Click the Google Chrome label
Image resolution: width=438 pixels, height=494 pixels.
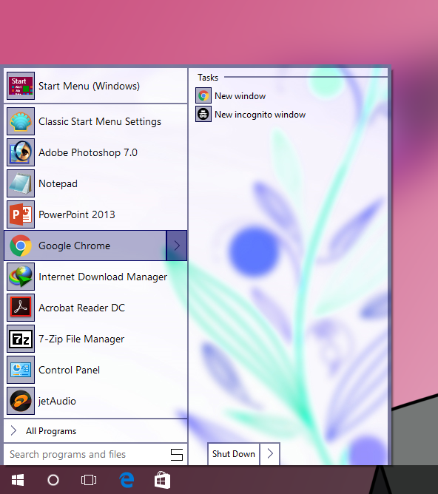[x=75, y=246]
